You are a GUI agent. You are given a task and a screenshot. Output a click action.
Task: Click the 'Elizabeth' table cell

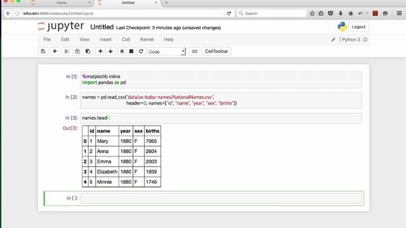point(107,172)
